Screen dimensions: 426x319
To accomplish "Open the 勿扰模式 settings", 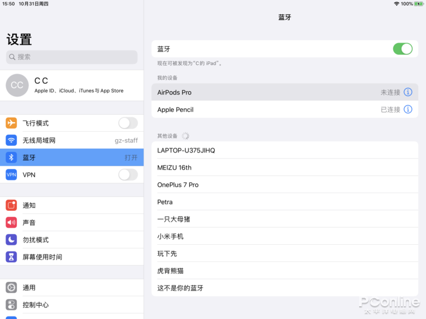I will tap(72, 240).
